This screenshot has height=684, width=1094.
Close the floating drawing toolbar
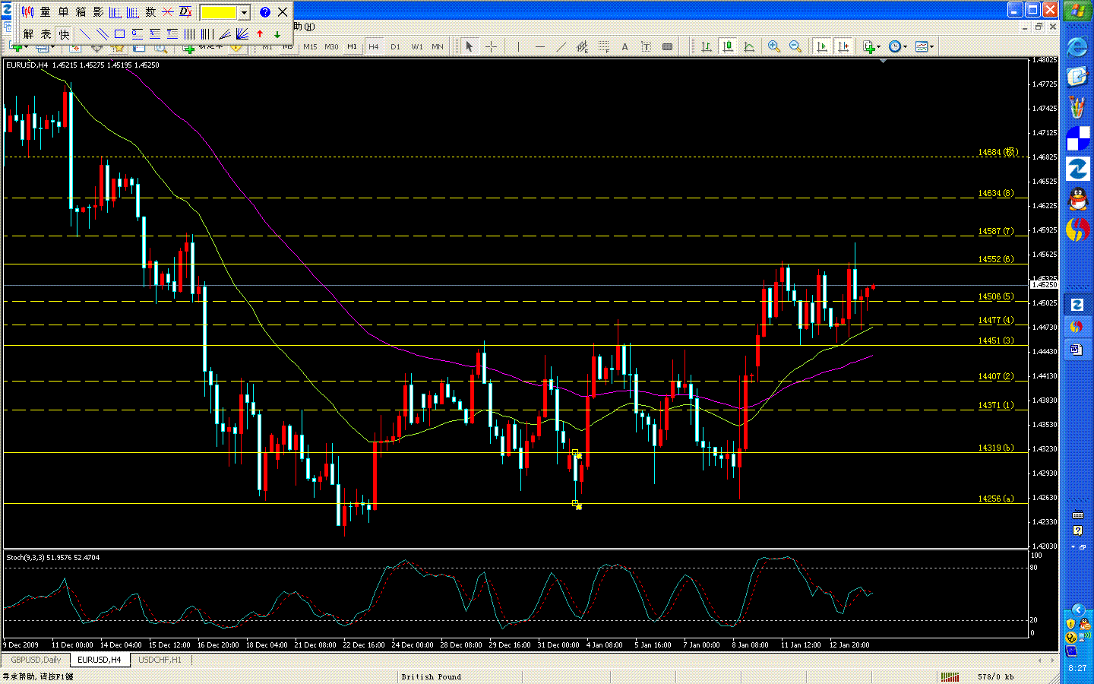click(283, 12)
